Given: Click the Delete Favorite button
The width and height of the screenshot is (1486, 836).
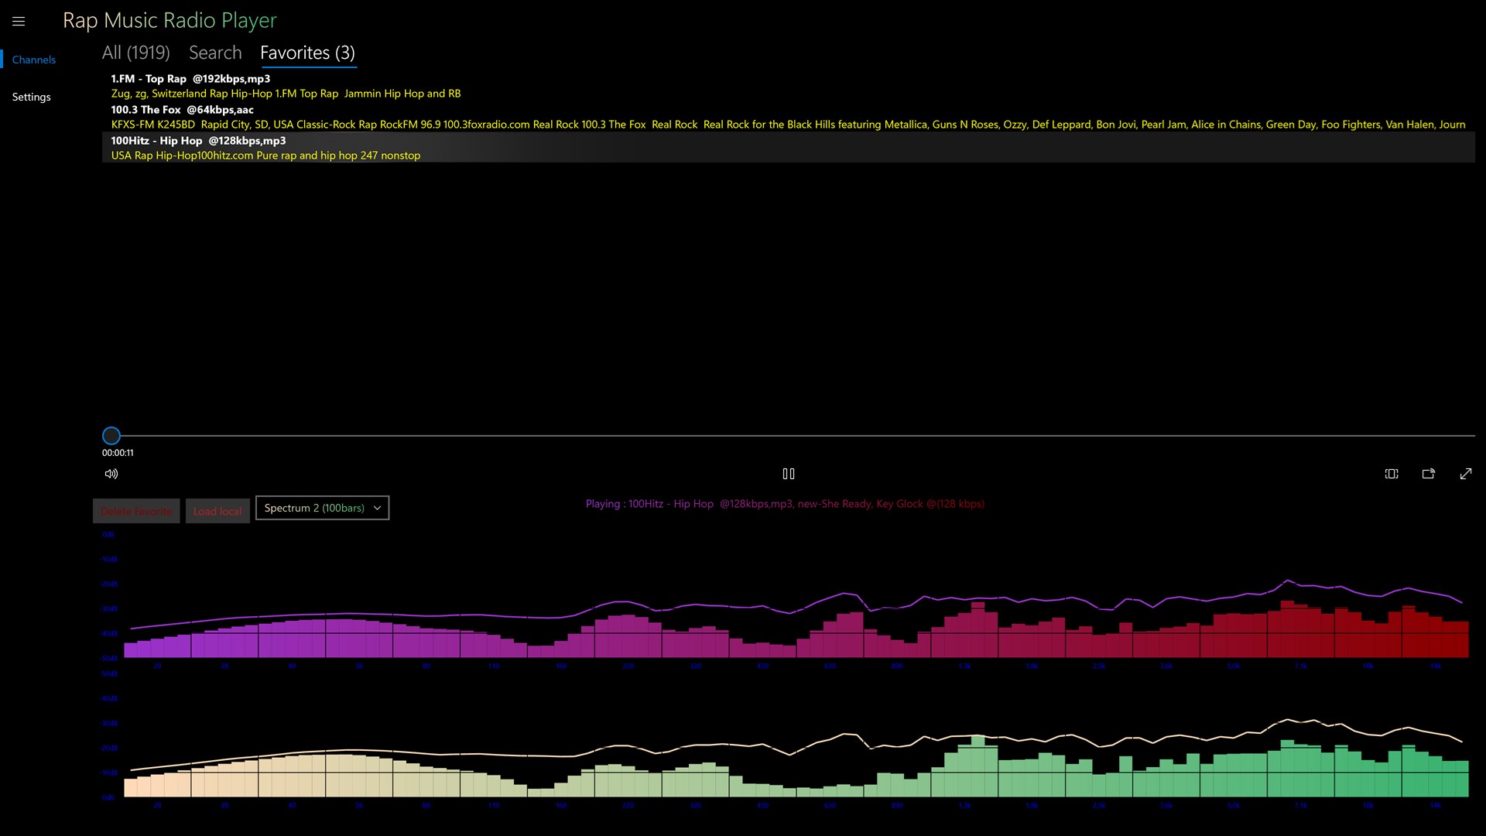Looking at the screenshot, I should click(136, 511).
